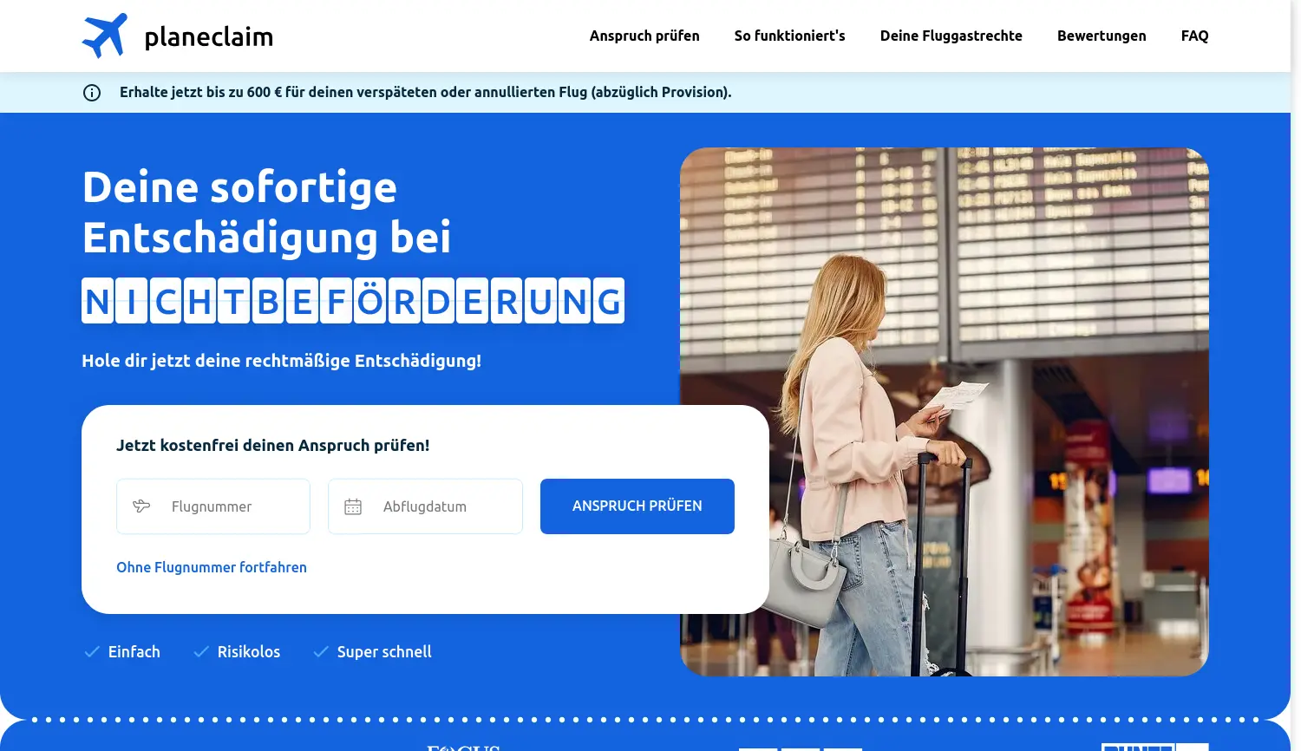
Task: Click the plane icon in Flugnummer field
Action: pos(141,506)
